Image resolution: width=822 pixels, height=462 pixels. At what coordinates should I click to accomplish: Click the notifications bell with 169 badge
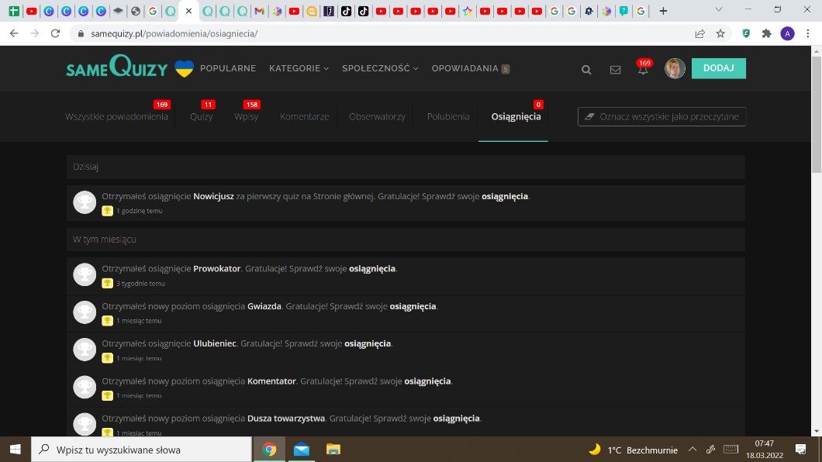[x=642, y=70]
